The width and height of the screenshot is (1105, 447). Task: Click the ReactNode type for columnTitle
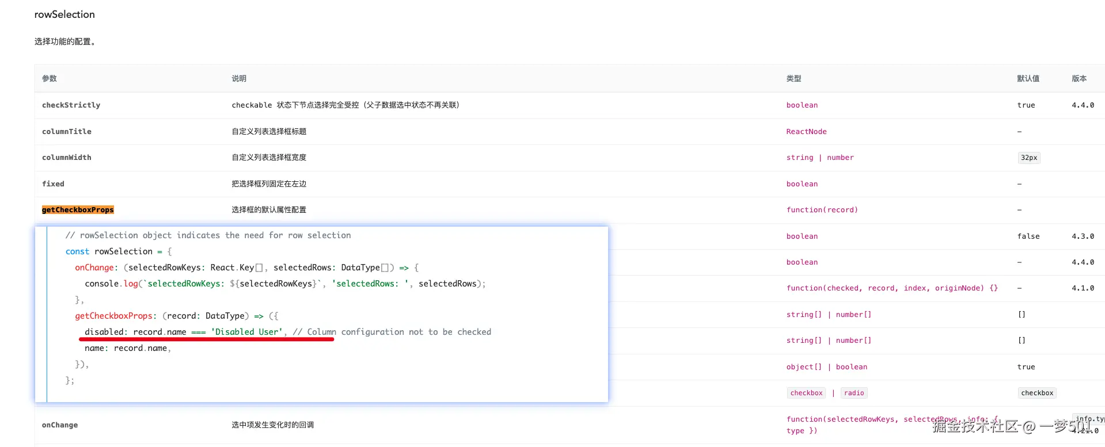806,132
